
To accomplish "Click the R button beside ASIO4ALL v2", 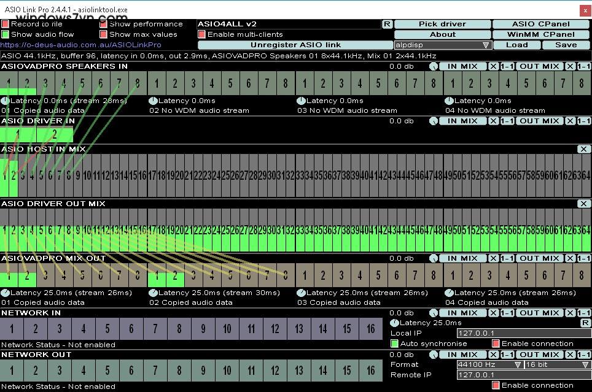I will click(387, 24).
